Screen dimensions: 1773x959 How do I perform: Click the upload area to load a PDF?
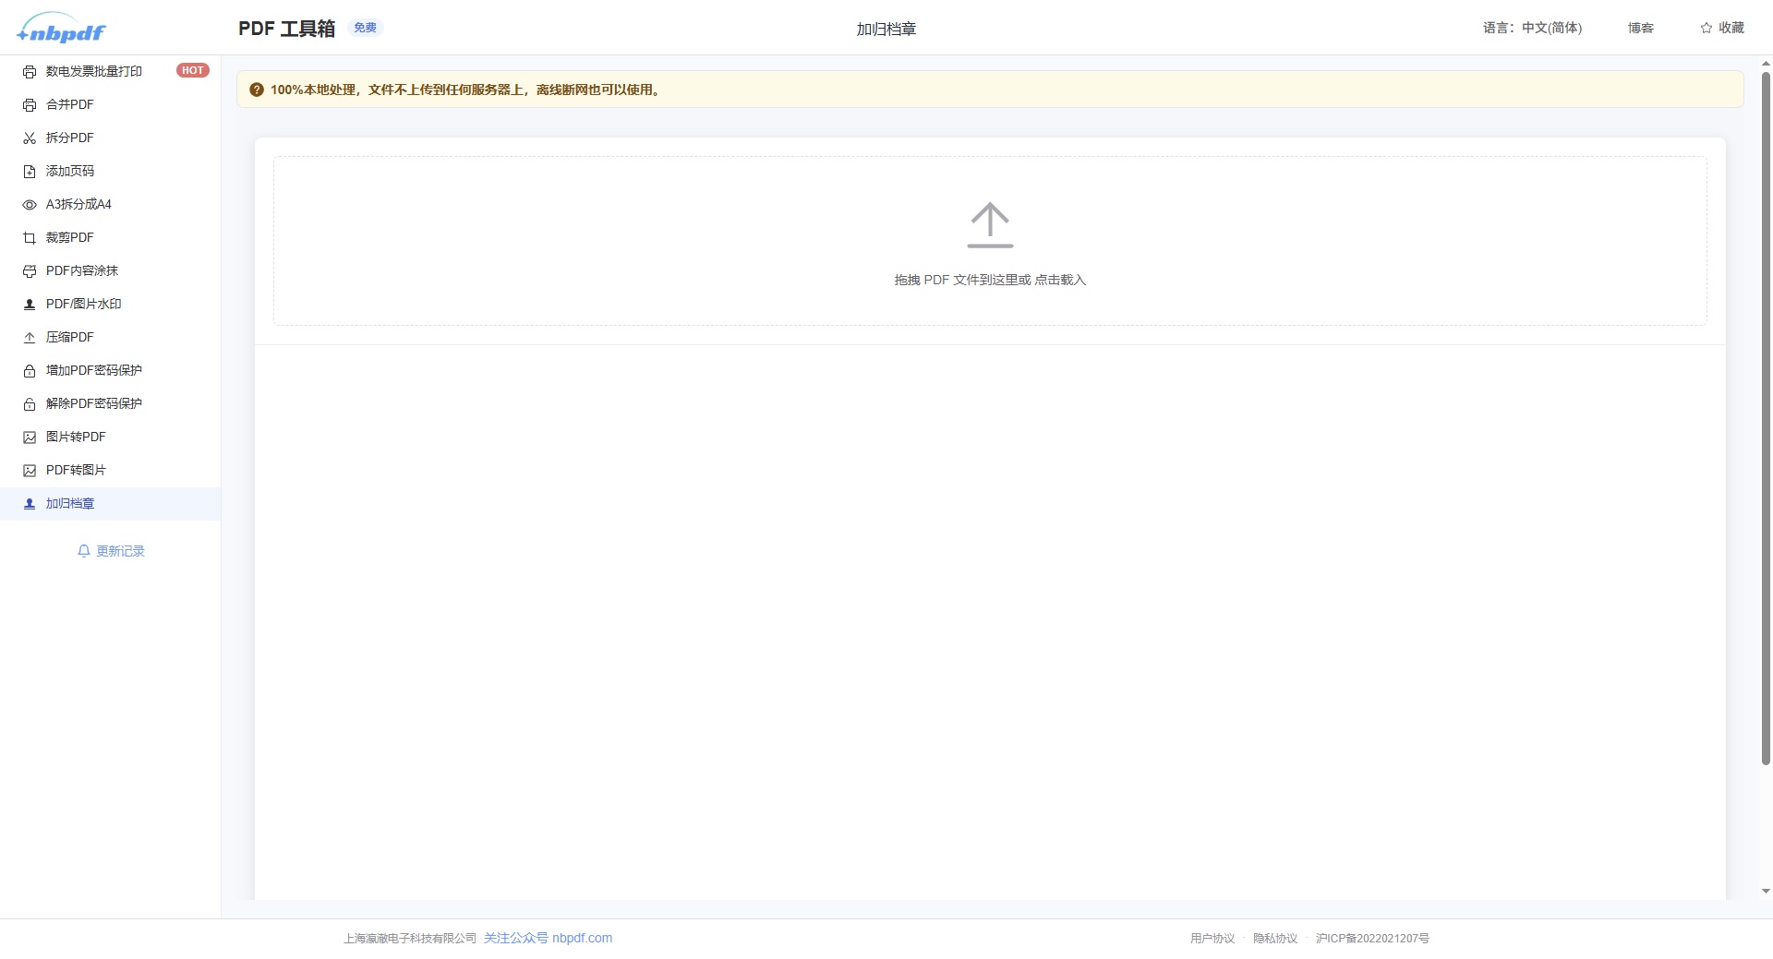pyautogui.click(x=990, y=242)
